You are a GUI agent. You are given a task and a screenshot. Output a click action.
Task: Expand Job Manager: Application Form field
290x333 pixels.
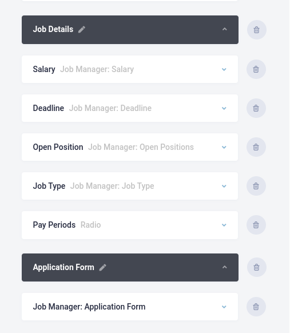[224, 307]
